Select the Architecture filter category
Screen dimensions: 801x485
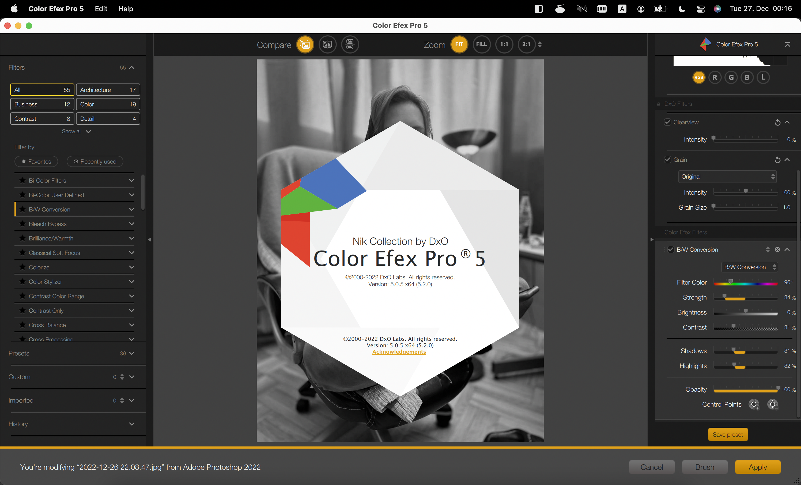coord(108,90)
